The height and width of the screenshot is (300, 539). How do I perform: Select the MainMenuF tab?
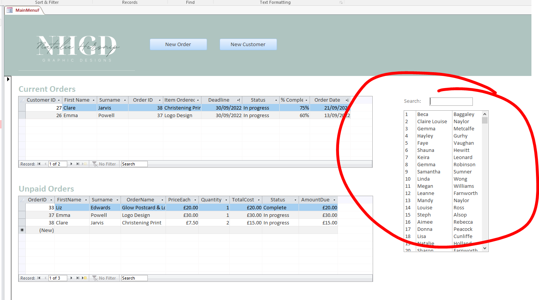pos(24,10)
